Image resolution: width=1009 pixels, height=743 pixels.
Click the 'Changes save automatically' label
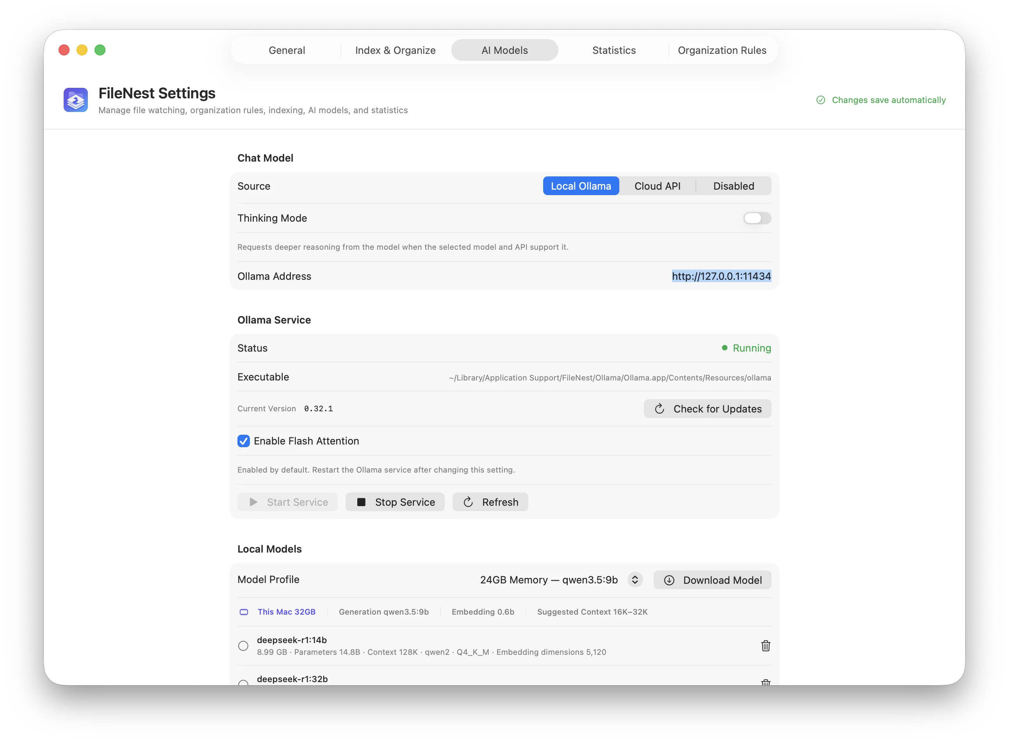coord(888,100)
